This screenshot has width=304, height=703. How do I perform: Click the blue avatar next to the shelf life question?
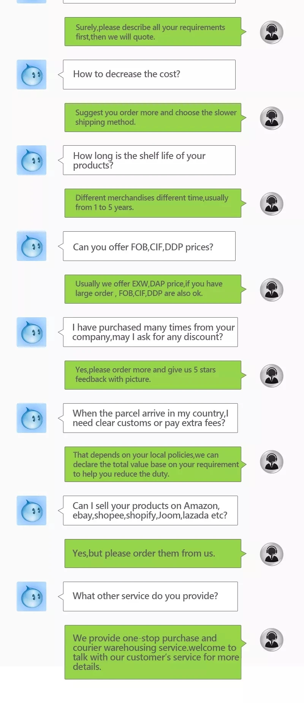(x=32, y=160)
